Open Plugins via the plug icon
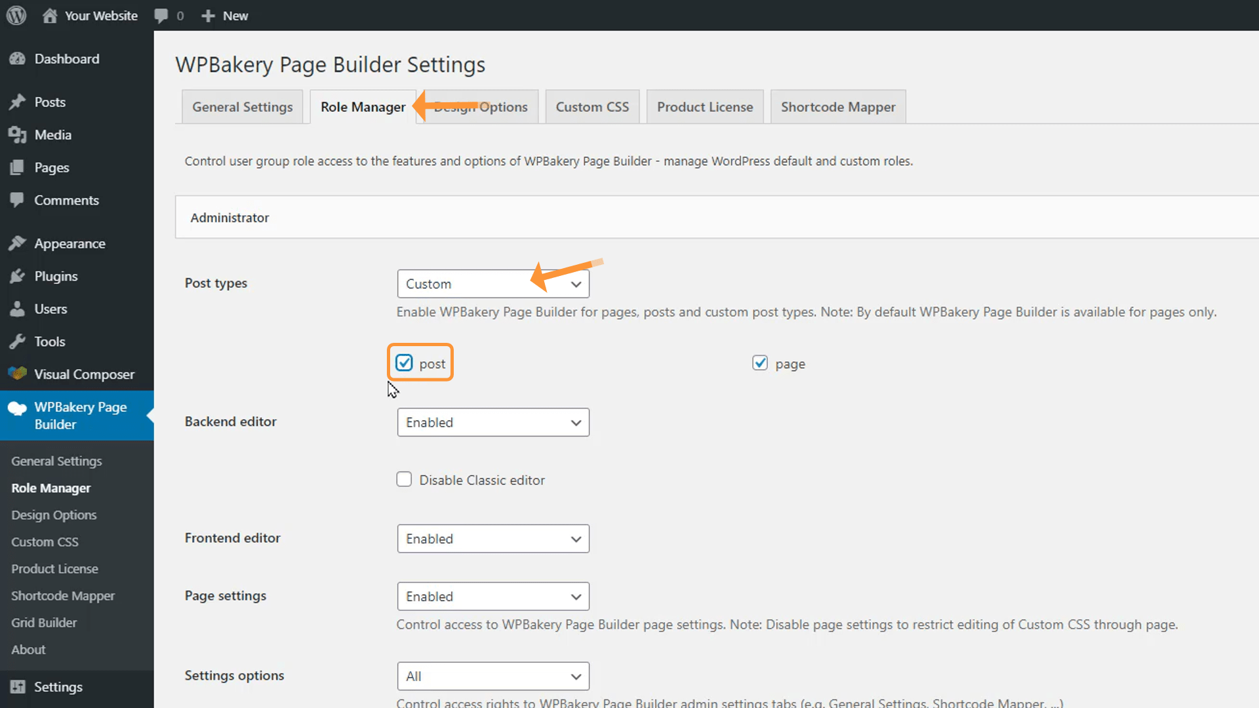 (18, 276)
